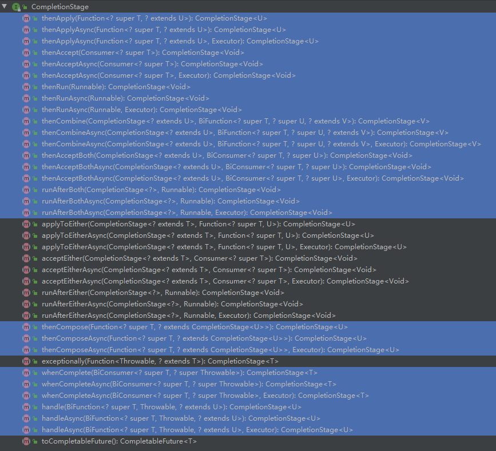This screenshot has width=496, height=451.
Task: Select thenAcceptBothAsync without Executor
Action: point(237,167)
